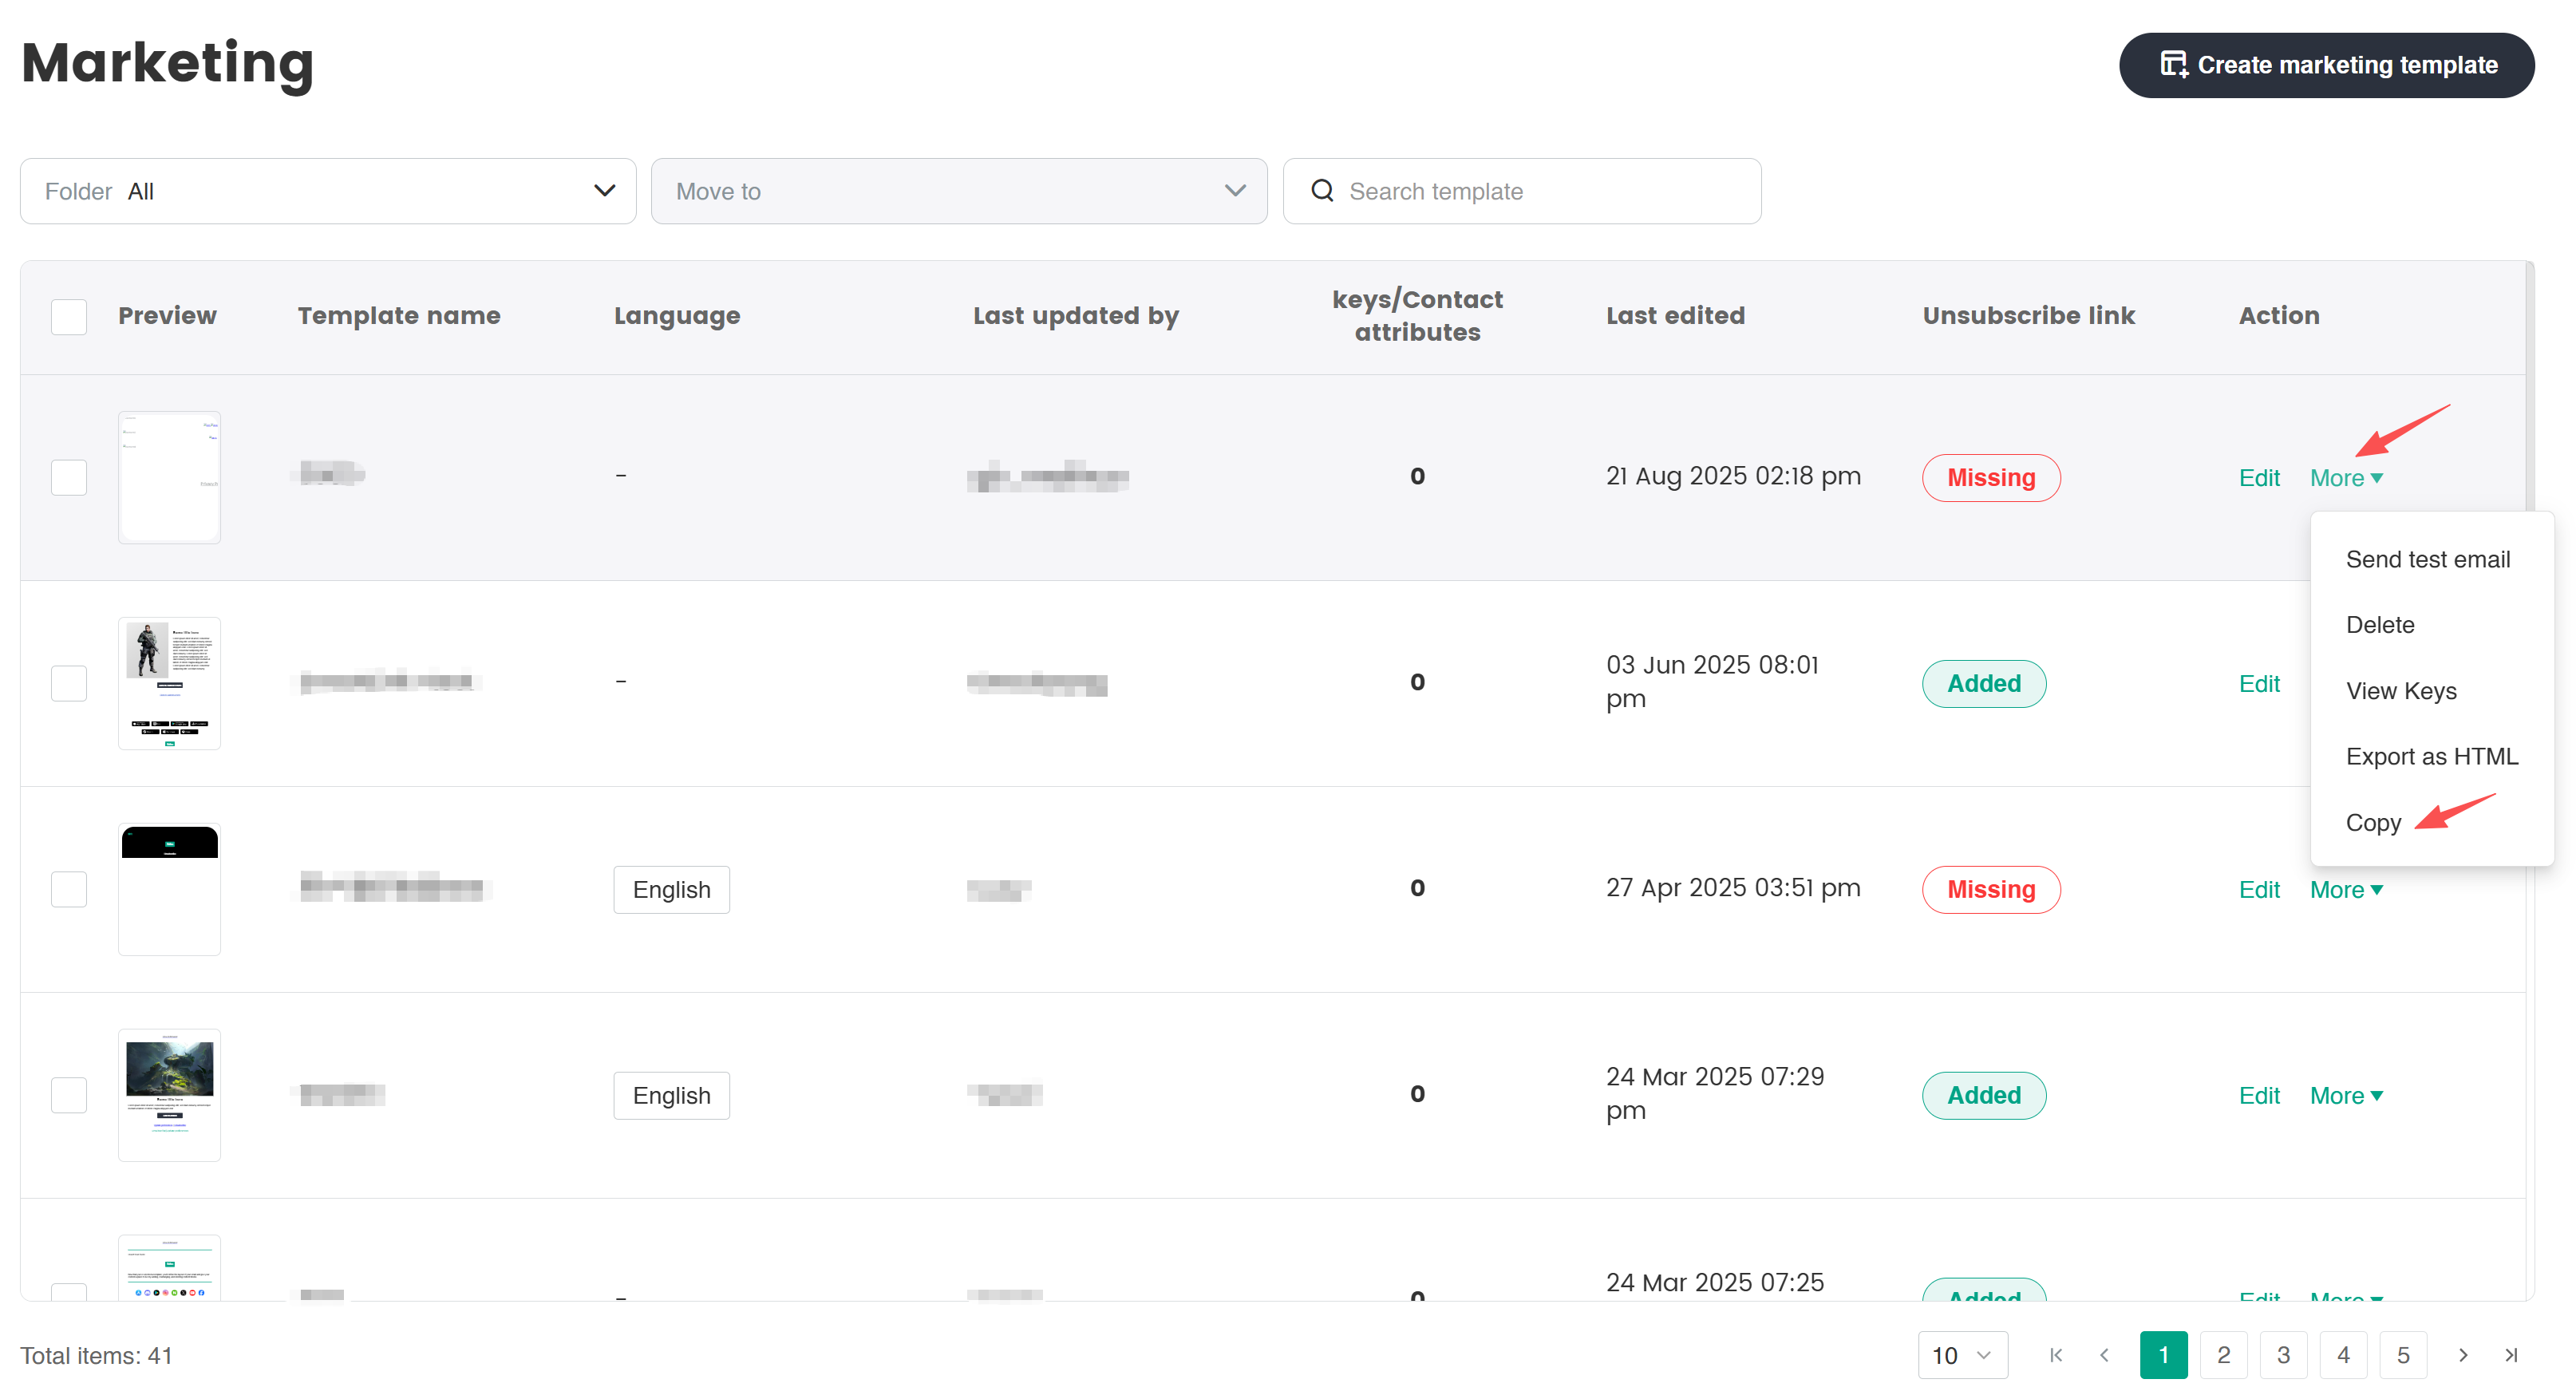Viewport: 2576px width, 1395px height.
Task: Open the Folder All dropdown
Action: point(328,191)
